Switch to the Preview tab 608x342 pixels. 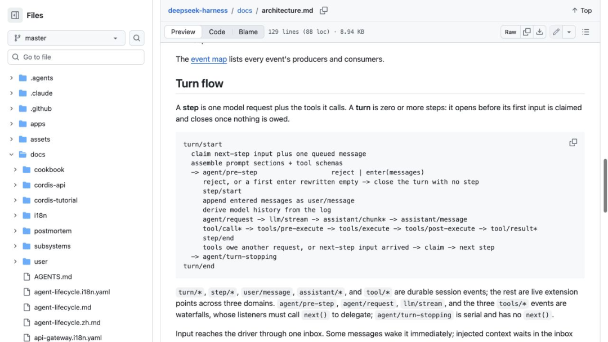[183, 31]
